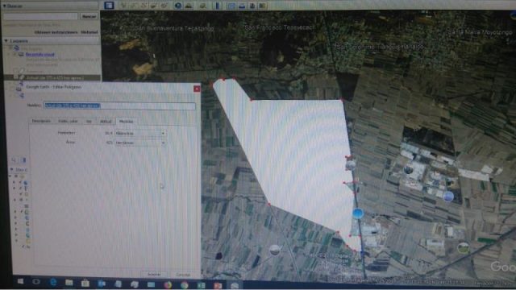Open the Perímetro units dropdown
The height and width of the screenshot is (290, 516).
pyautogui.click(x=139, y=133)
